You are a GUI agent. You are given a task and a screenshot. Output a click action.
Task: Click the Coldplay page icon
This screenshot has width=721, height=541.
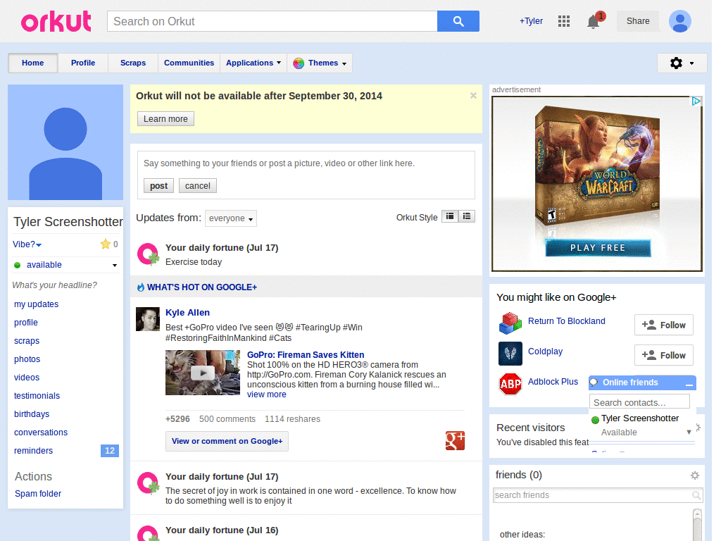510,354
